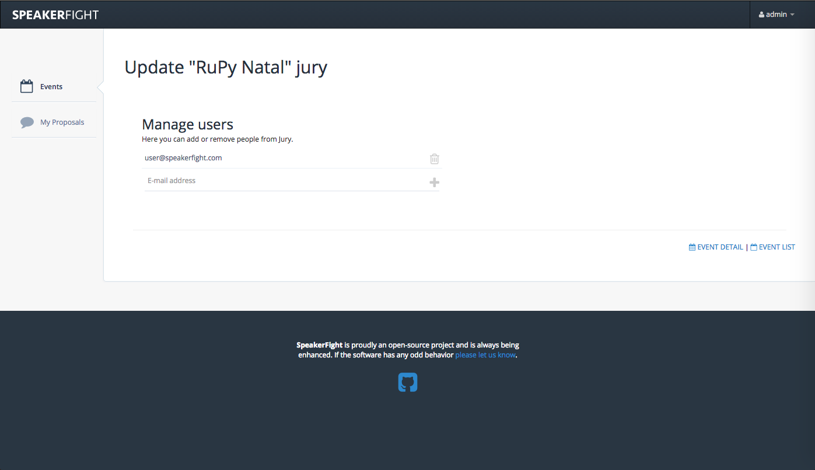Follow the 'please let us know' link

(x=485, y=355)
